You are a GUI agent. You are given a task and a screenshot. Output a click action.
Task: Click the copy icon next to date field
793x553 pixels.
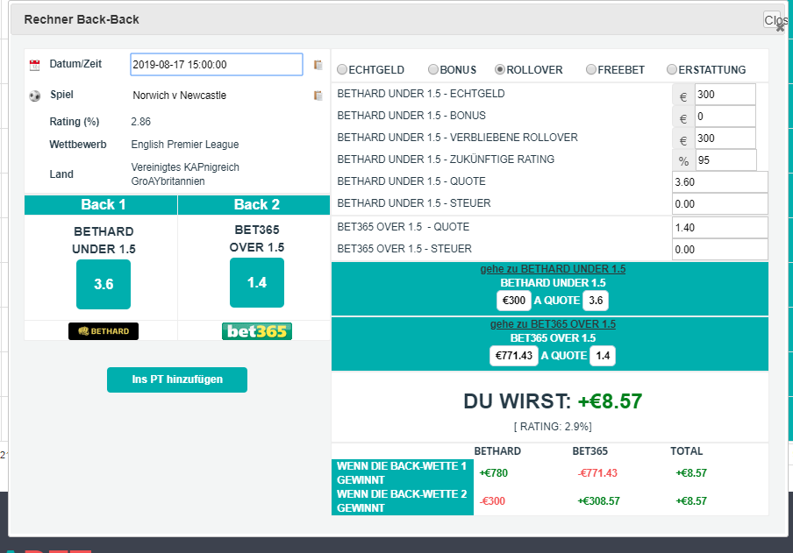pos(318,65)
